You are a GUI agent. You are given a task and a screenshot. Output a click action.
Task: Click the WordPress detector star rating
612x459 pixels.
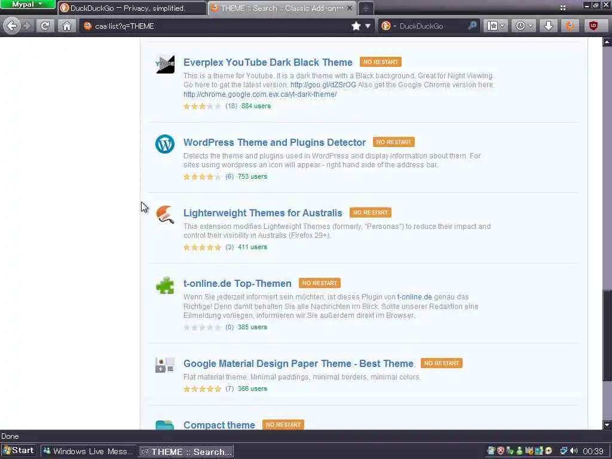click(202, 177)
